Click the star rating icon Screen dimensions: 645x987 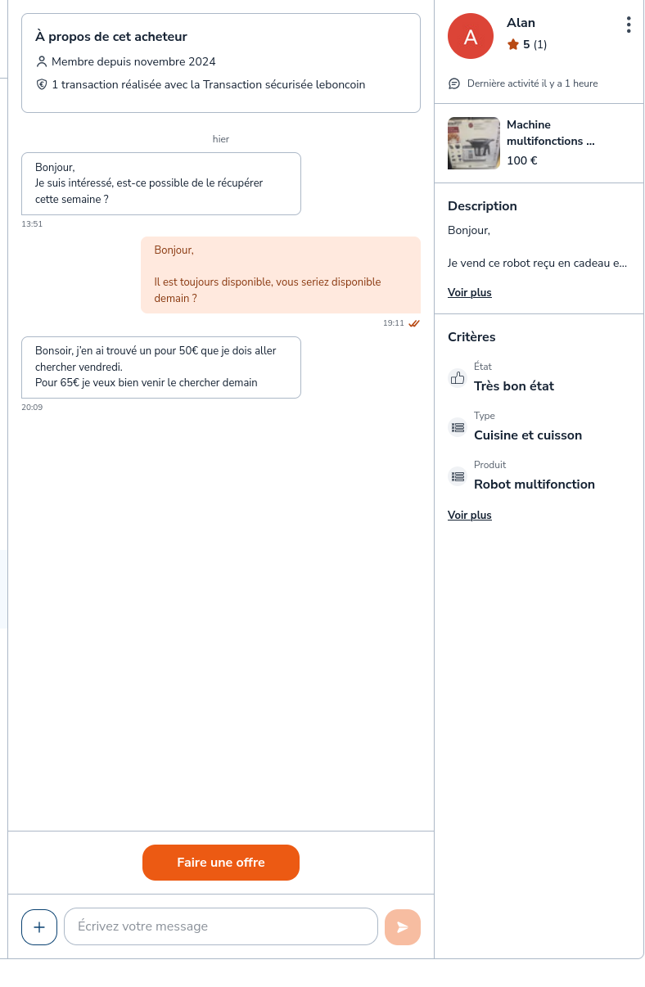coord(513,44)
